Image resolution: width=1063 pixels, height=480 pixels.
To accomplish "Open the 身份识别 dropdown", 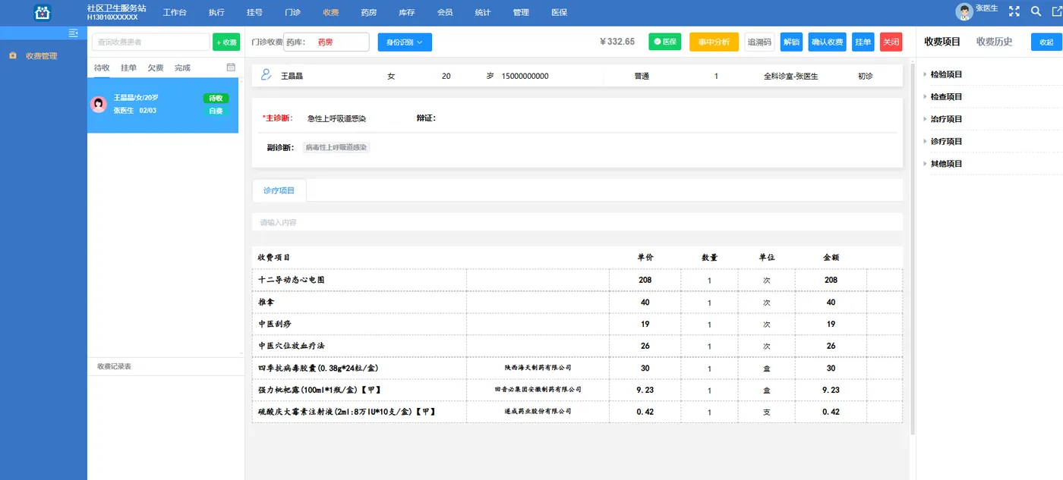I will tap(405, 42).
